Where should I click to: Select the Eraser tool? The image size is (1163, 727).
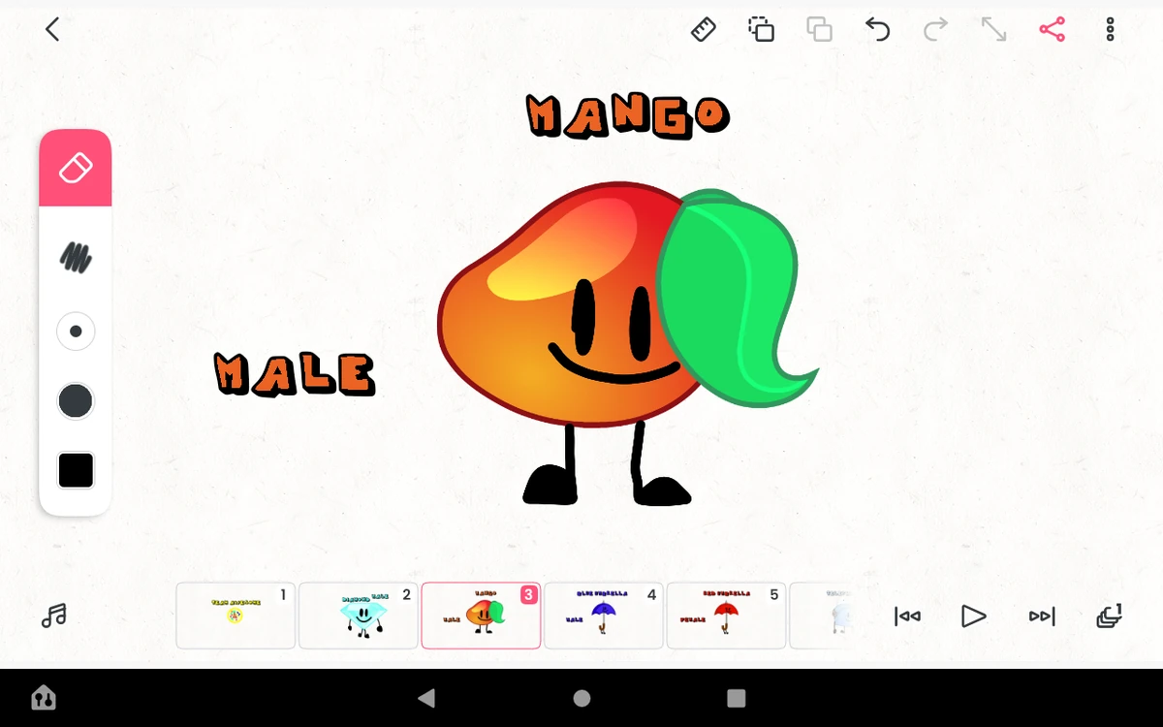coord(76,167)
